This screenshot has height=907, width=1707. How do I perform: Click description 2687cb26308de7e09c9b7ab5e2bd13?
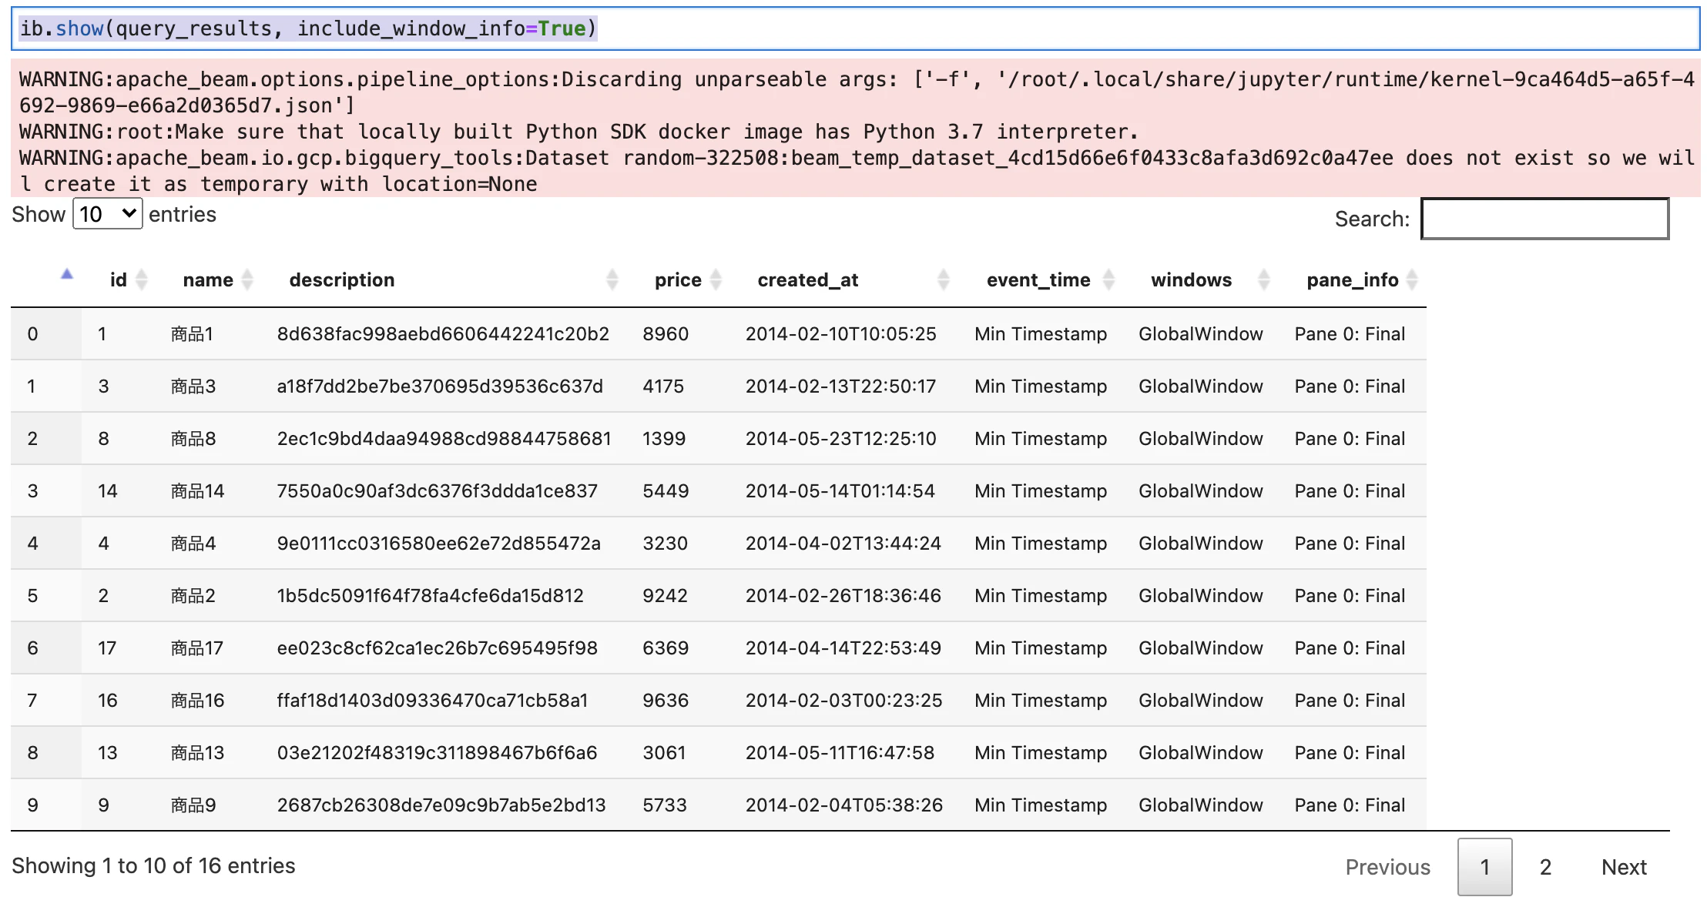441,805
